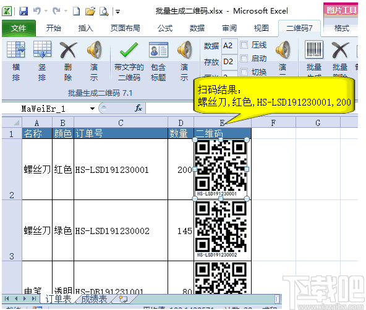366x310 pixels.
Task: Select row 2 header
Action: pyautogui.click(x=12, y=169)
